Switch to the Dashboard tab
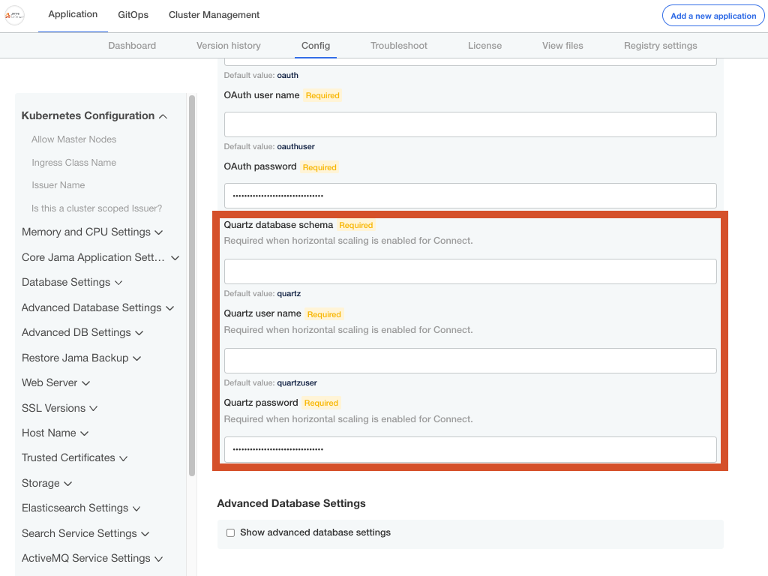Viewport: 768px width, 576px height. coord(132,46)
